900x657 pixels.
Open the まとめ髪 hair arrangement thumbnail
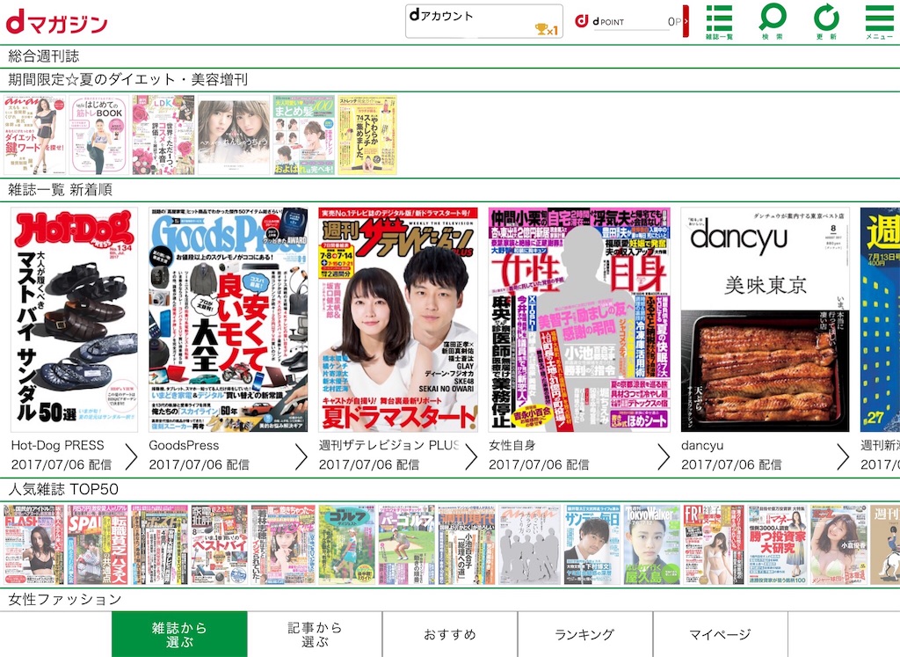click(x=303, y=135)
